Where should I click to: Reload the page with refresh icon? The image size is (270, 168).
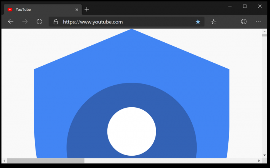[x=39, y=22]
